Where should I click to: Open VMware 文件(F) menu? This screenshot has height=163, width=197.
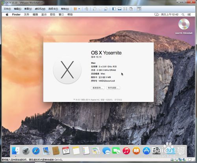pos(7,9)
